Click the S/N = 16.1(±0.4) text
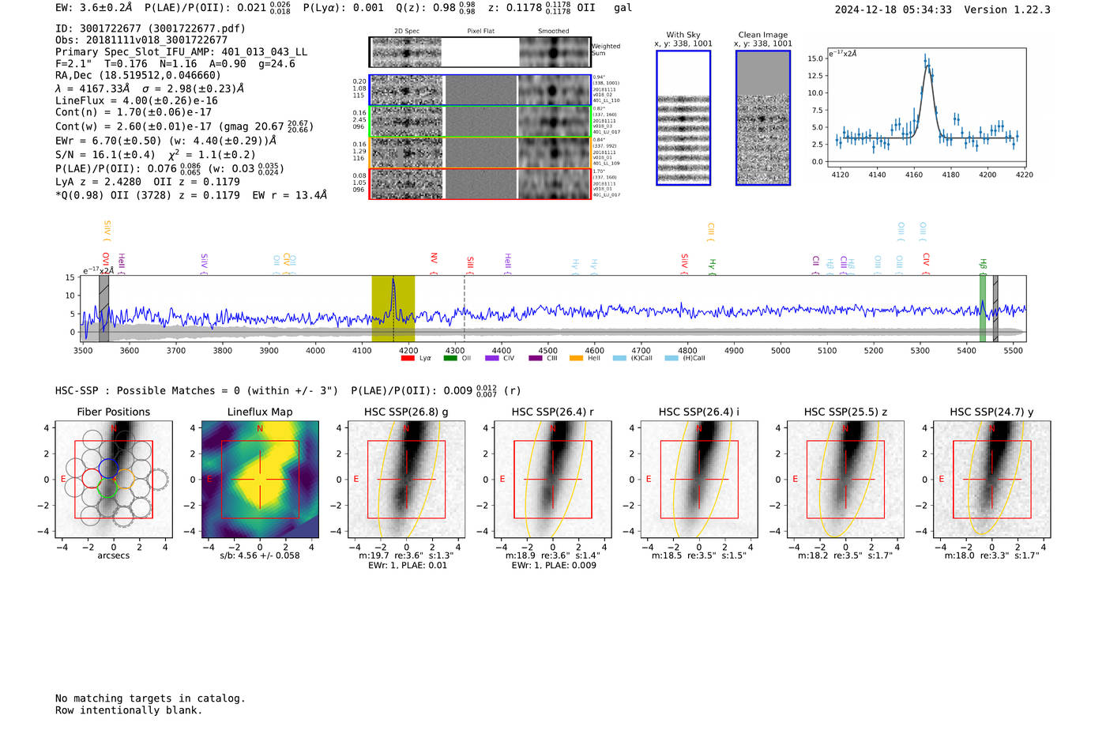The height and width of the screenshot is (753, 1106). tap(105, 155)
